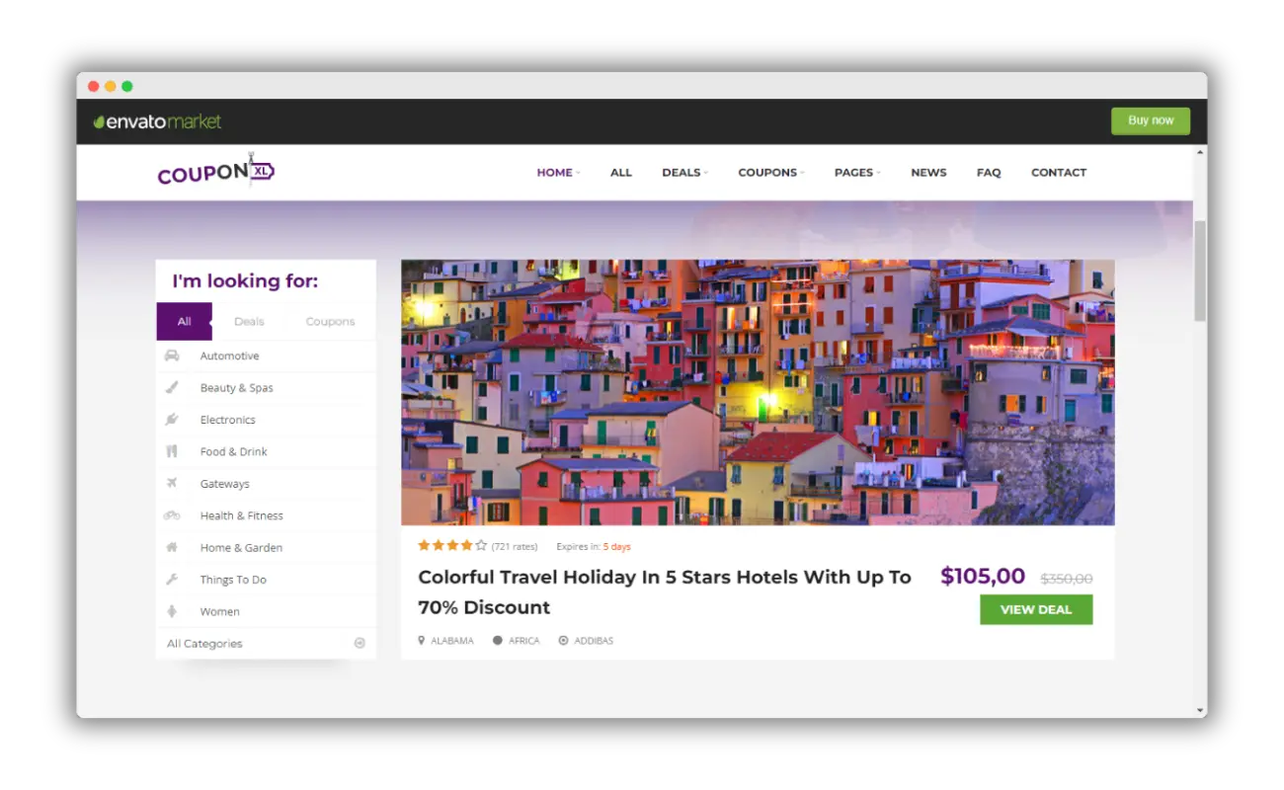Click the Beauty & Spas brush icon
This screenshot has height=790, width=1284.
coord(172,388)
